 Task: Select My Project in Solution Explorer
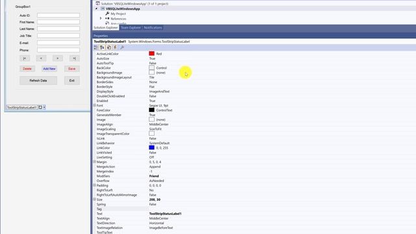click(x=118, y=14)
